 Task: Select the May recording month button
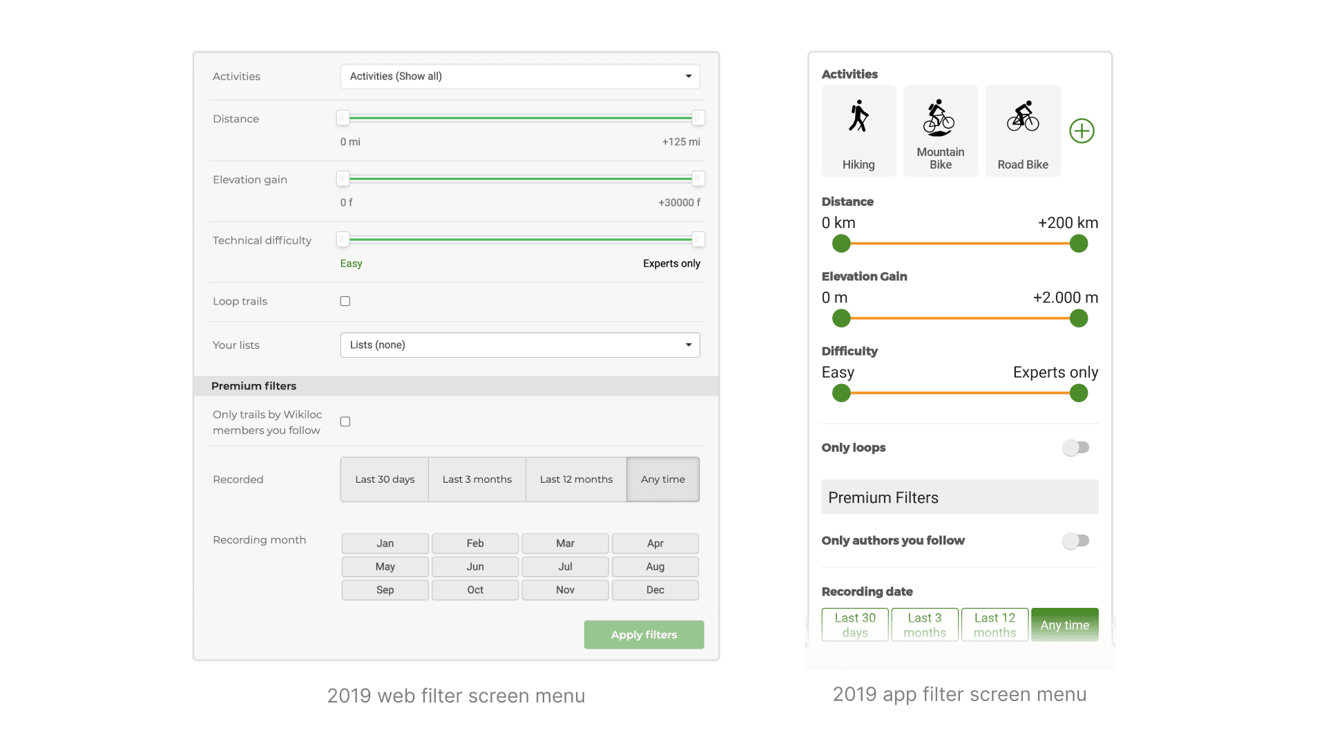click(385, 567)
